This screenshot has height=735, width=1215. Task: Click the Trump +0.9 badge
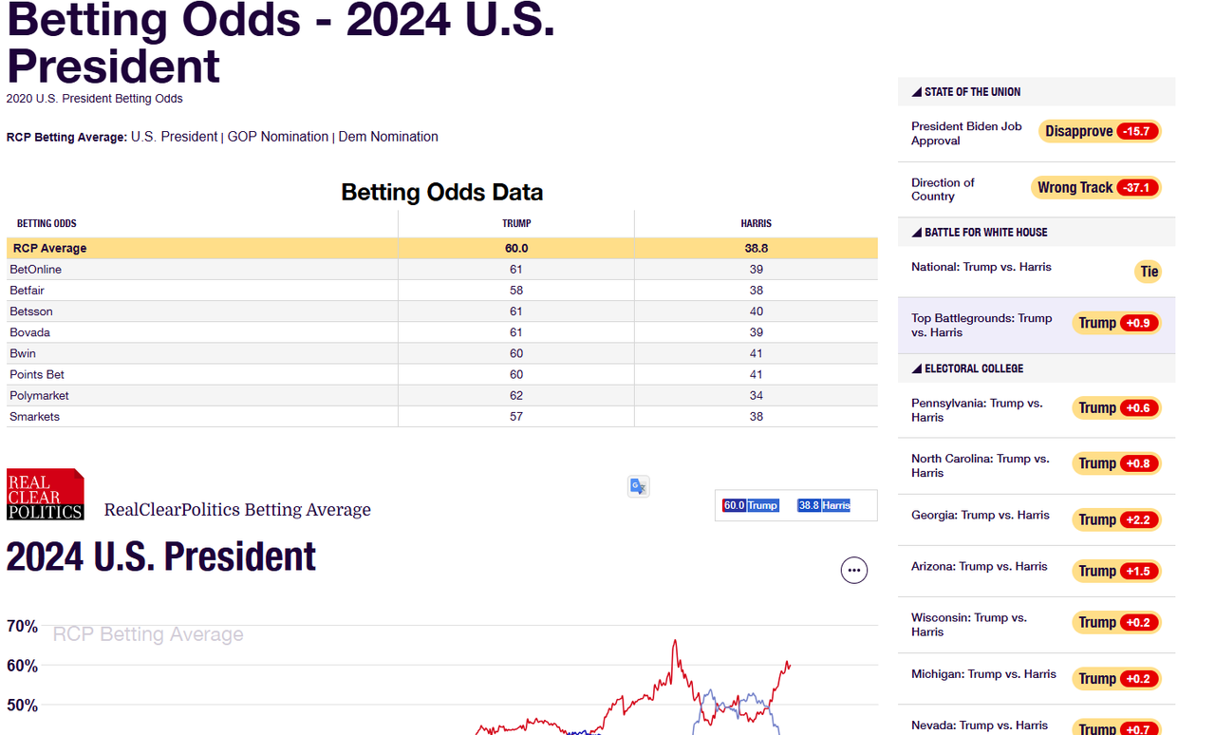click(x=1116, y=323)
